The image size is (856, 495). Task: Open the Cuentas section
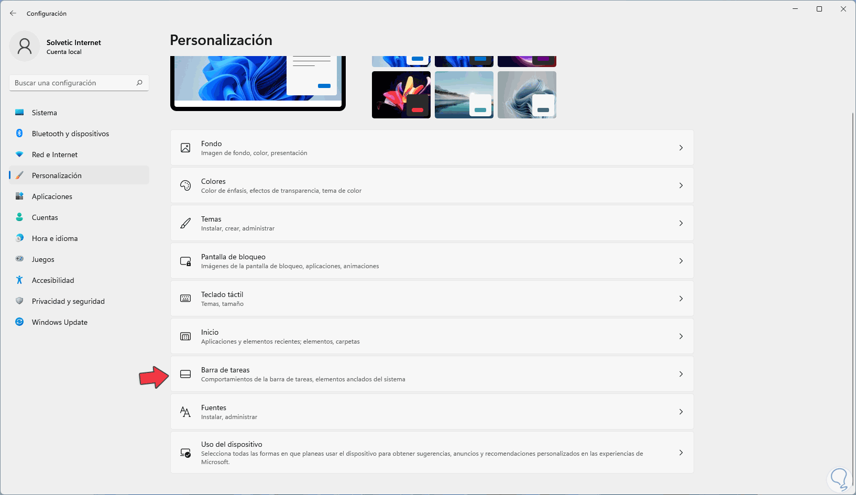pyautogui.click(x=79, y=217)
